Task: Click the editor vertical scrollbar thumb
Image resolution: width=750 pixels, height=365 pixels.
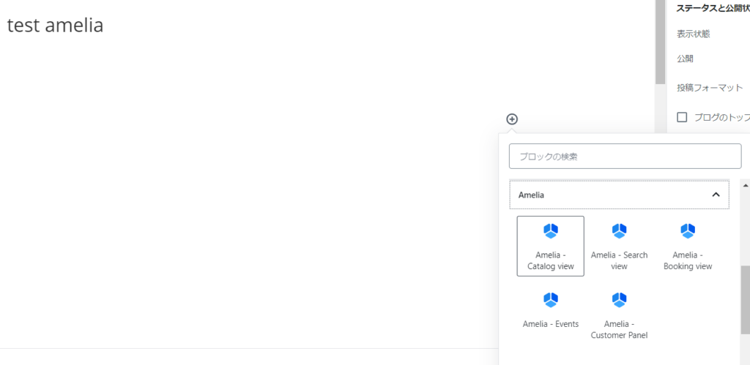Action: click(x=660, y=42)
